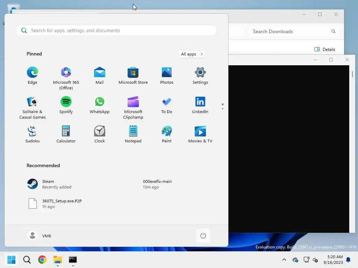Click the Search Downloads field in Explorer
This screenshot has height=268, width=358.
click(x=294, y=31)
